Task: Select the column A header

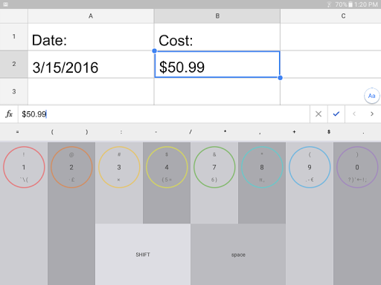Action: (91, 16)
